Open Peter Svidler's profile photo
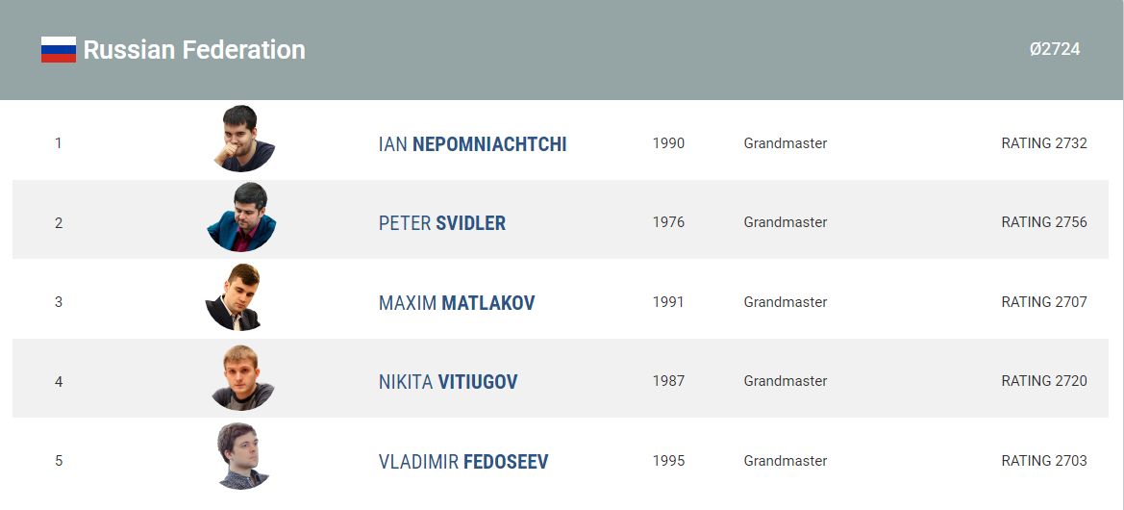1124x510 pixels. point(241,217)
